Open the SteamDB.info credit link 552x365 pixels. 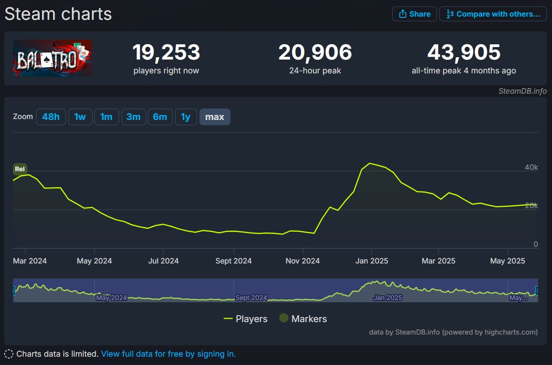(x=522, y=91)
